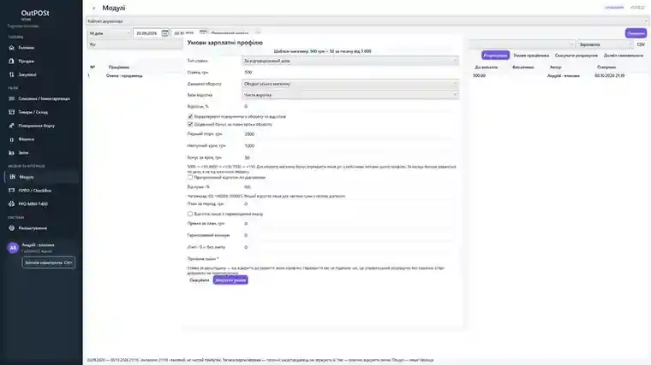Viewport: 651px width, 365px height.
Task: Click the rate field showing 500
Action: pyautogui.click(x=350, y=72)
